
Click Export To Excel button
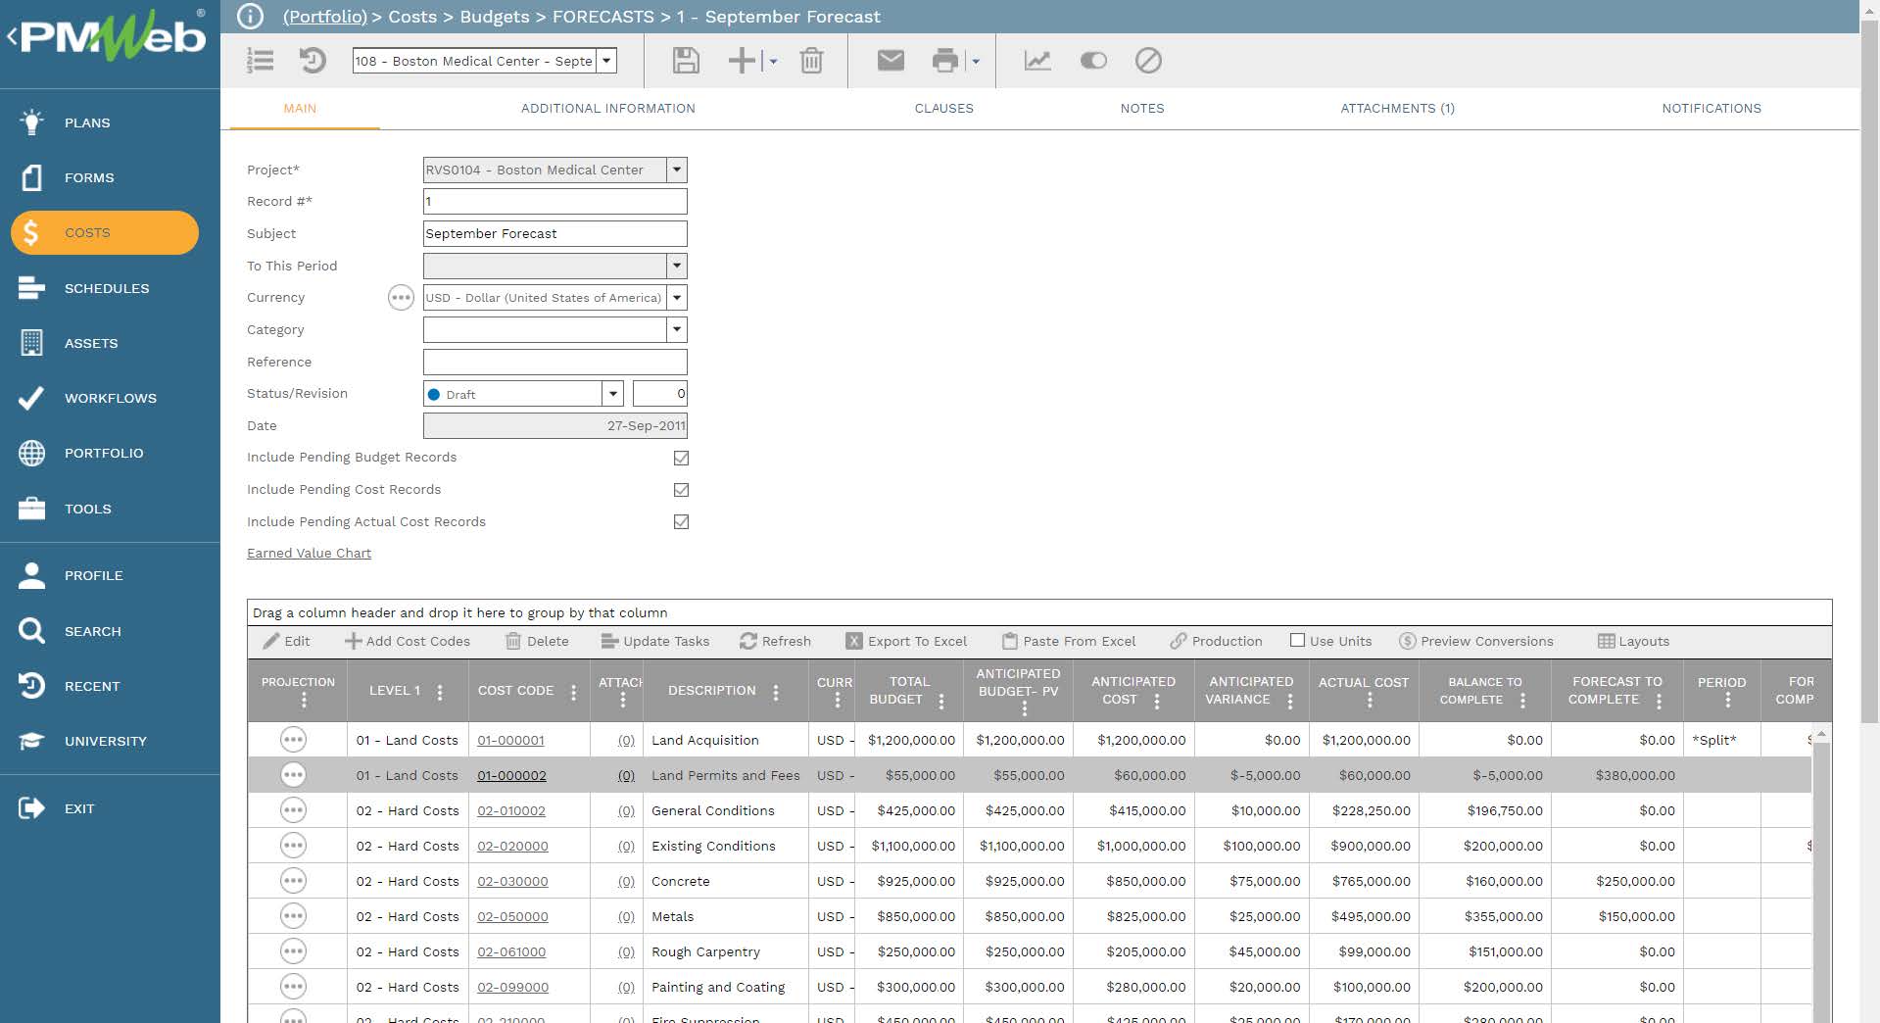(906, 641)
